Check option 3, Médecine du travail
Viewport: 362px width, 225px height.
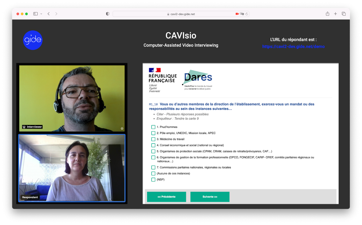coord(153,139)
